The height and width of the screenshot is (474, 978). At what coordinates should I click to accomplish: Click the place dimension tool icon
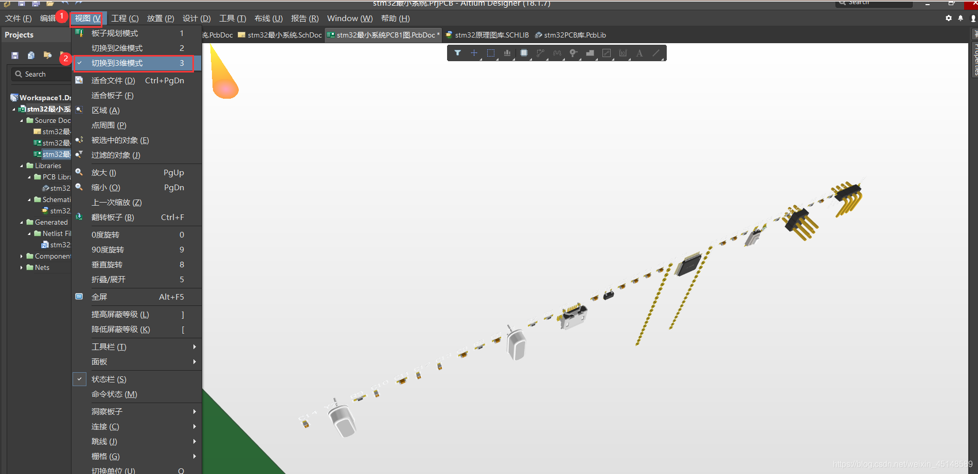[x=623, y=53]
